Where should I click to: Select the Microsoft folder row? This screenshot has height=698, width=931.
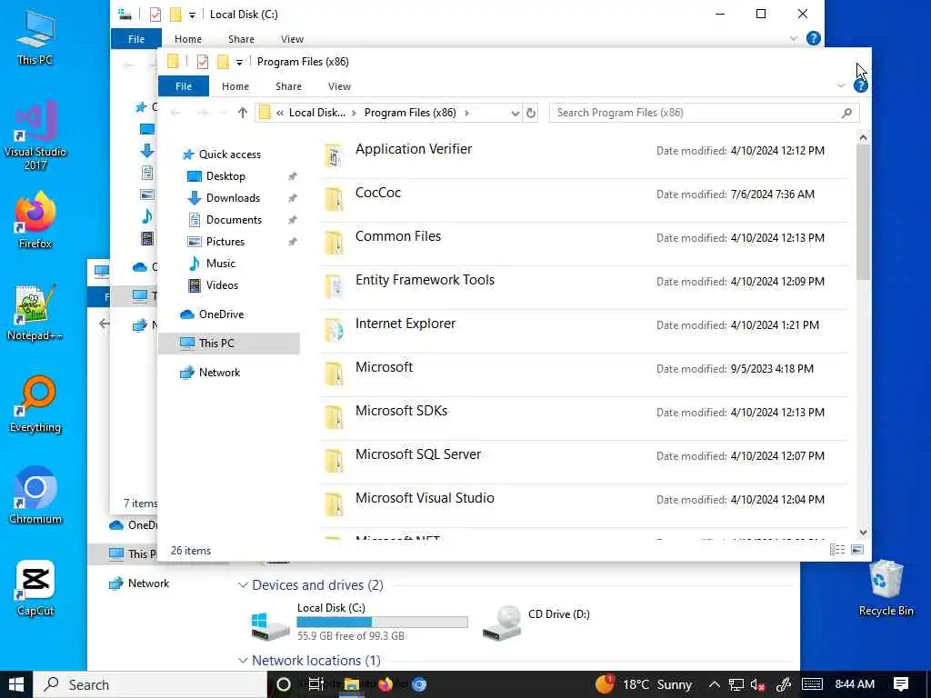pos(583,374)
